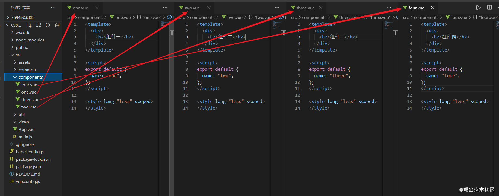499x196 pixels.
Task: Click the New Folder icon in explorer header
Action: [x=38, y=25]
